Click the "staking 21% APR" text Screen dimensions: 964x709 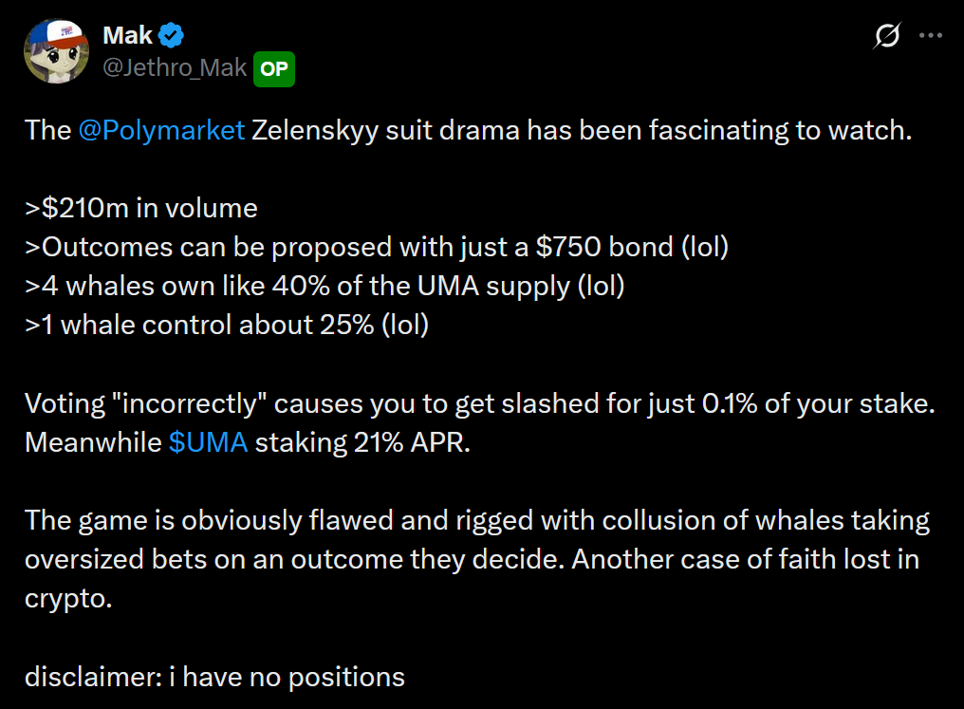pyautogui.click(x=362, y=442)
